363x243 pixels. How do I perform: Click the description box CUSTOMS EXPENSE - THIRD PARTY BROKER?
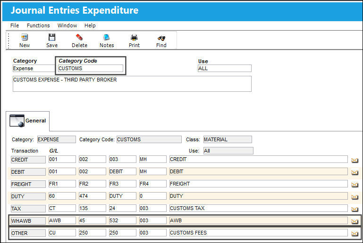[132, 84]
